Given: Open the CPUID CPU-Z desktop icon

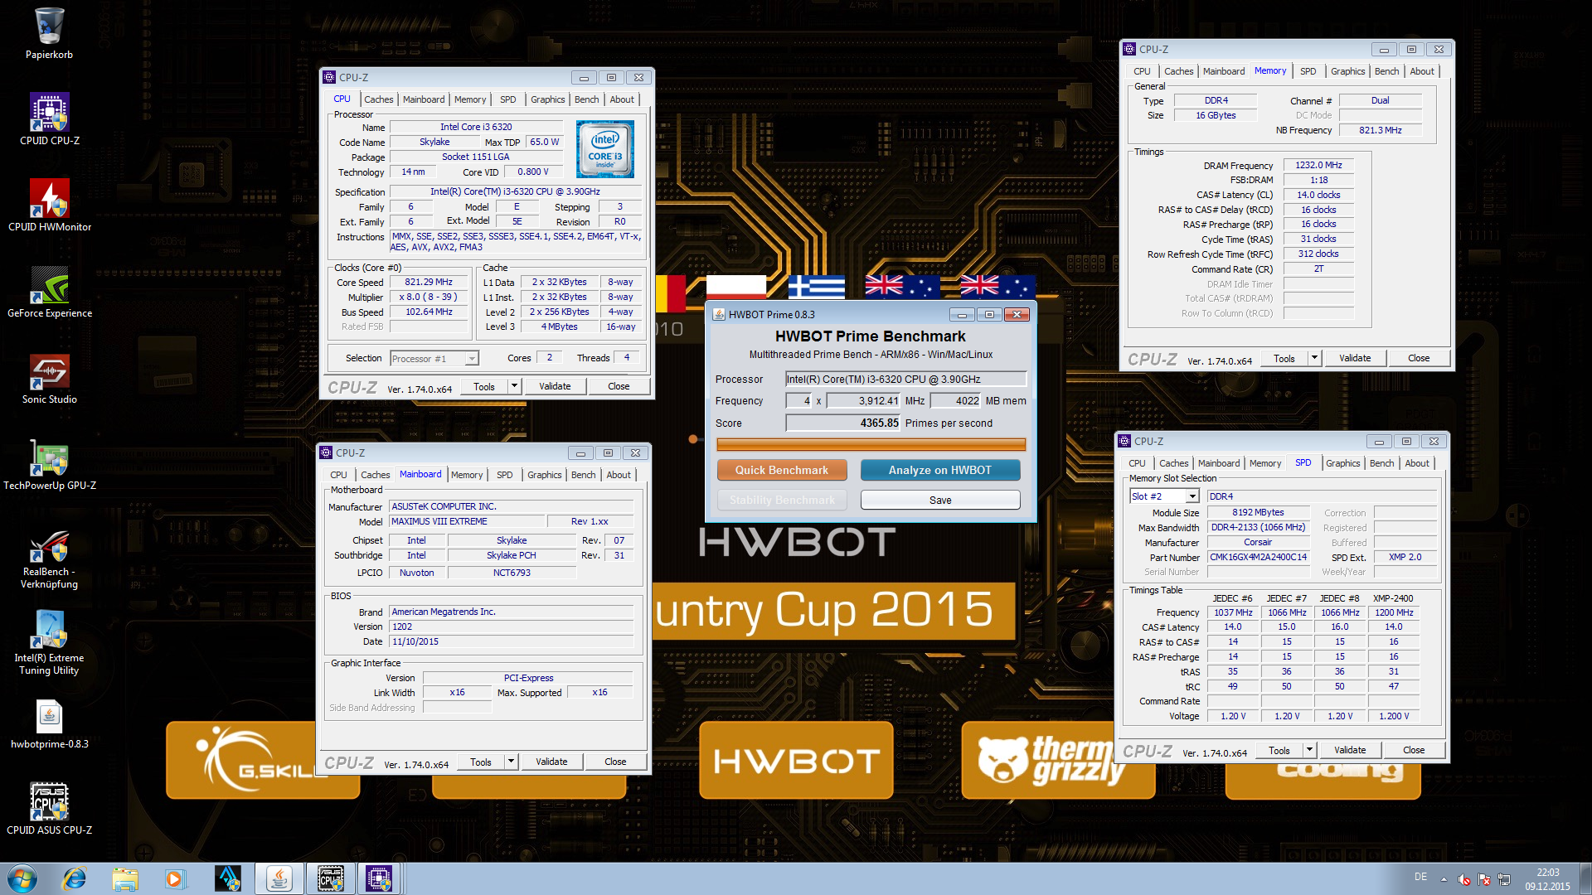Looking at the screenshot, I should coord(49,119).
